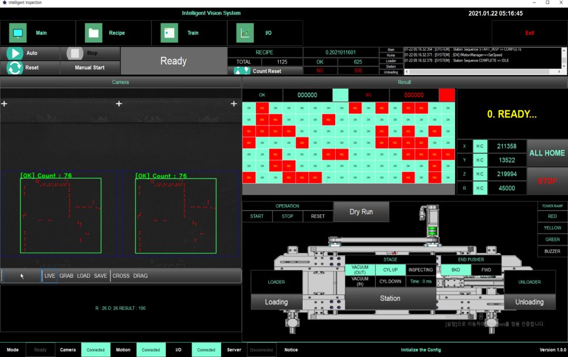Enable CROSS overlay in camera toolbar

121,275
